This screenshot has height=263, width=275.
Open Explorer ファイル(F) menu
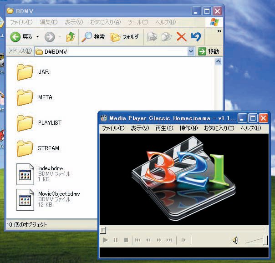click(21, 22)
